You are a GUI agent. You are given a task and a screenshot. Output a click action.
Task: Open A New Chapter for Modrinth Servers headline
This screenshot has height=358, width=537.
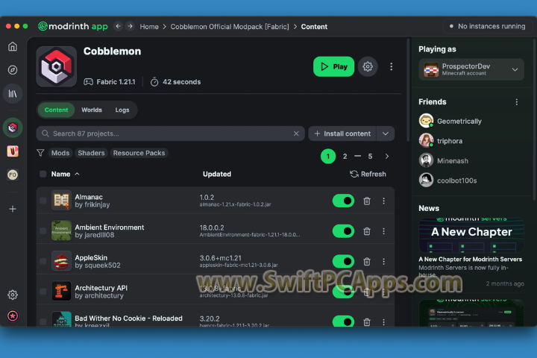(x=470, y=260)
